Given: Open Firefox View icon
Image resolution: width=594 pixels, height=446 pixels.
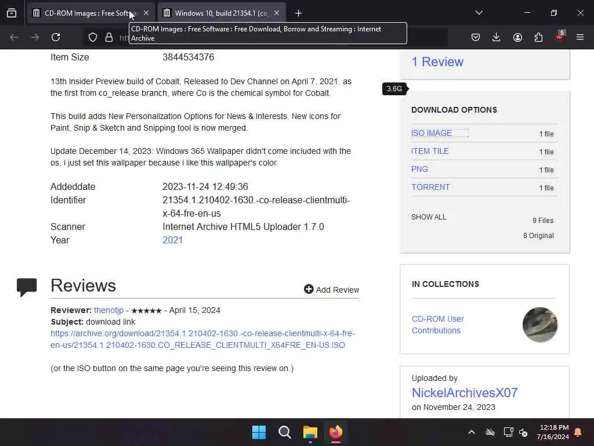Looking at the screenshot, I should coord(12,13).
